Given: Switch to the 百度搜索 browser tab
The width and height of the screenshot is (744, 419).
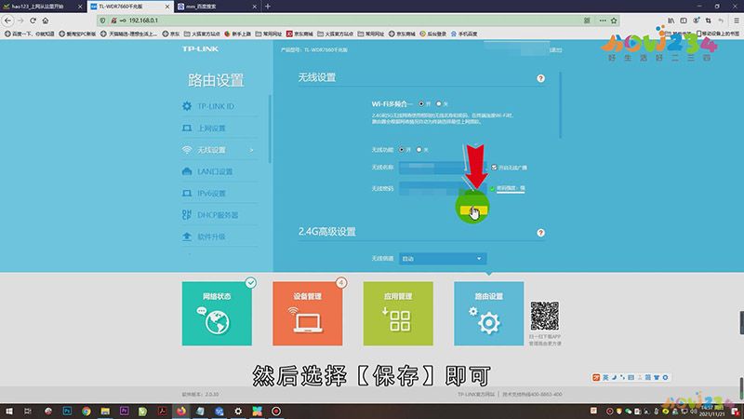Looking at the screenshot, I should click(x=218, y=7).
